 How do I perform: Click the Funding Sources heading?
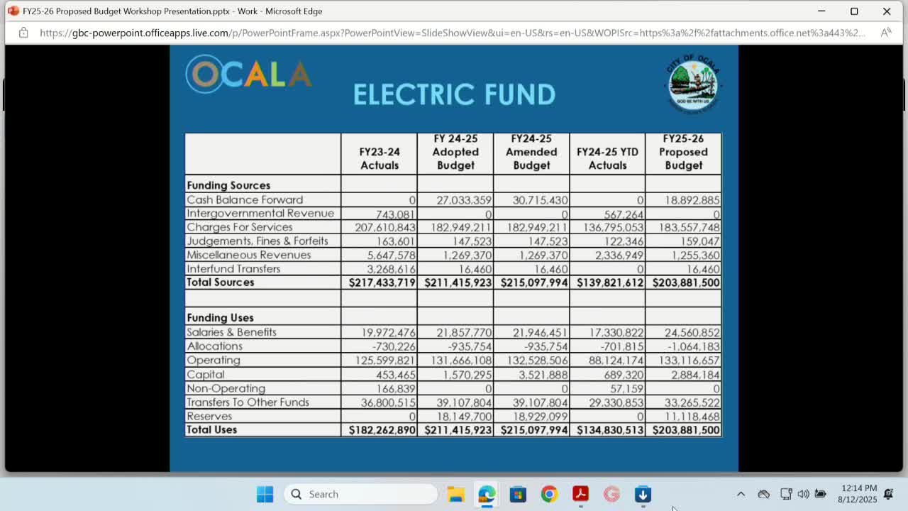[x=228, y=185]
